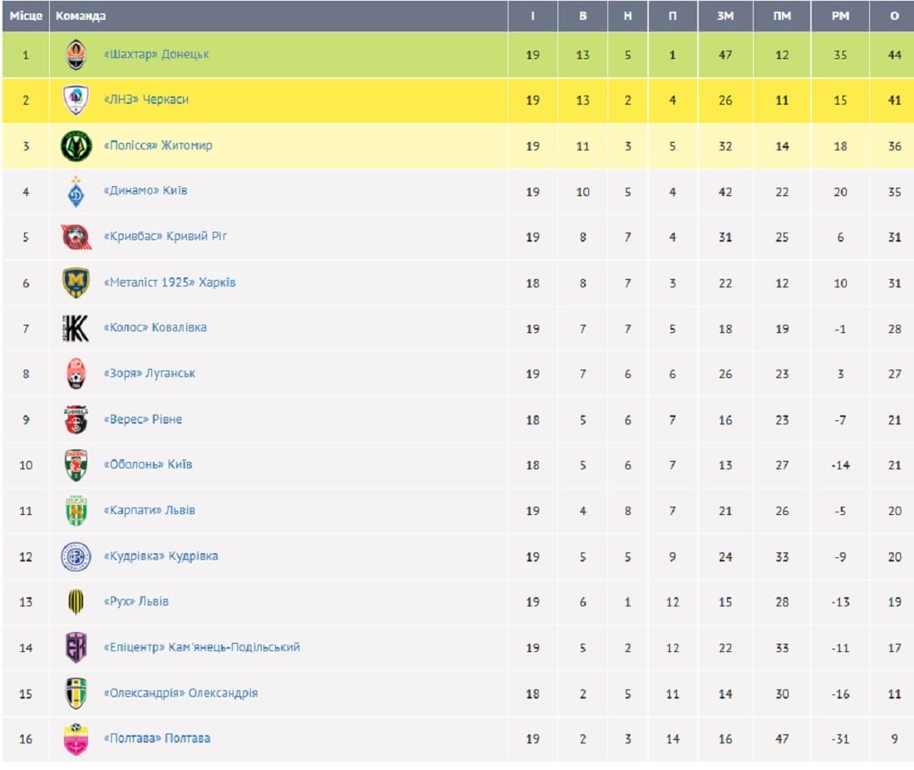This screenshot has height=770, width=914.
Task: Open the «Верес» Рівне team link
Action: click(142, 419)
